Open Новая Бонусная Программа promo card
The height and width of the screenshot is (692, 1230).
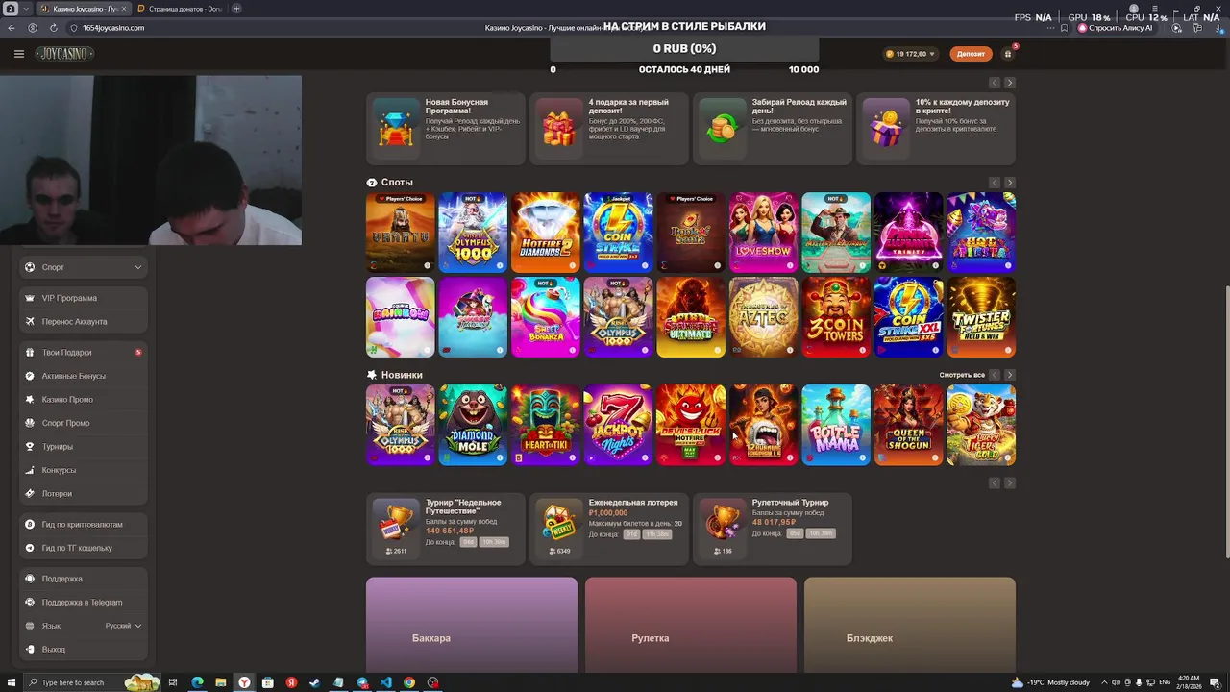[446, 128]
